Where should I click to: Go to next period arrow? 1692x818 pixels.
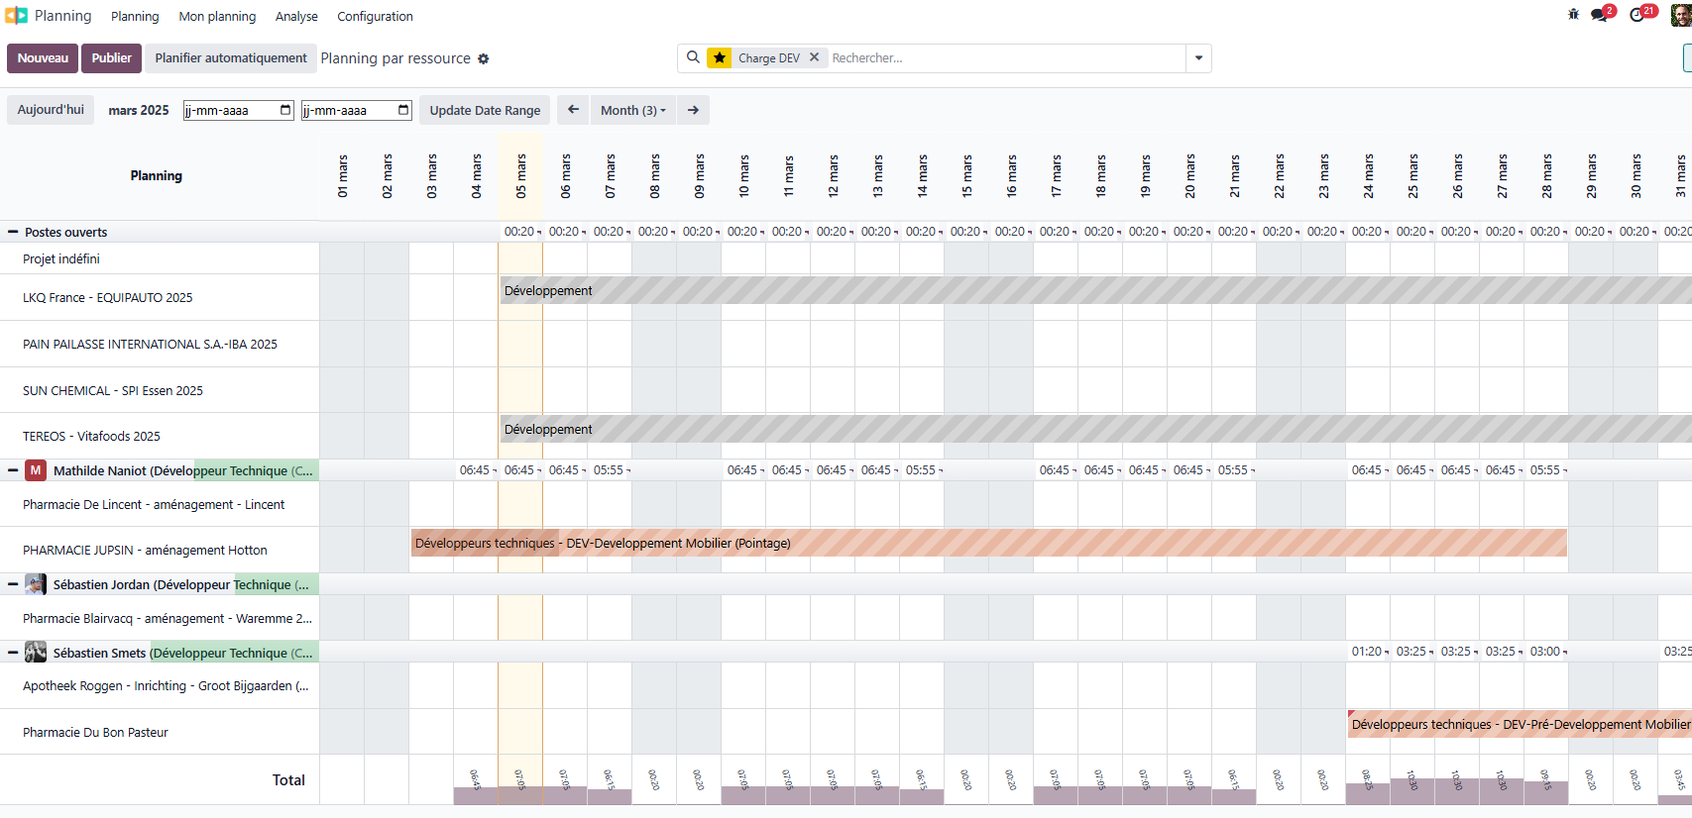(x=693, y=110)
